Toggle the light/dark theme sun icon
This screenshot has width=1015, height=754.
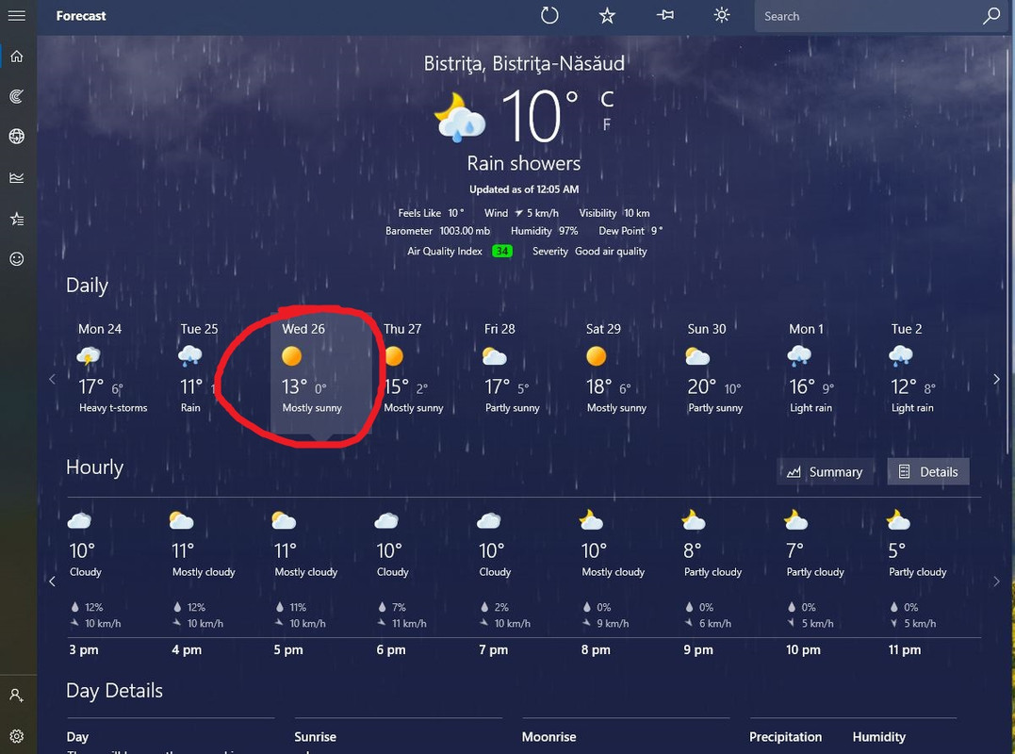click(x=722, y=15)
